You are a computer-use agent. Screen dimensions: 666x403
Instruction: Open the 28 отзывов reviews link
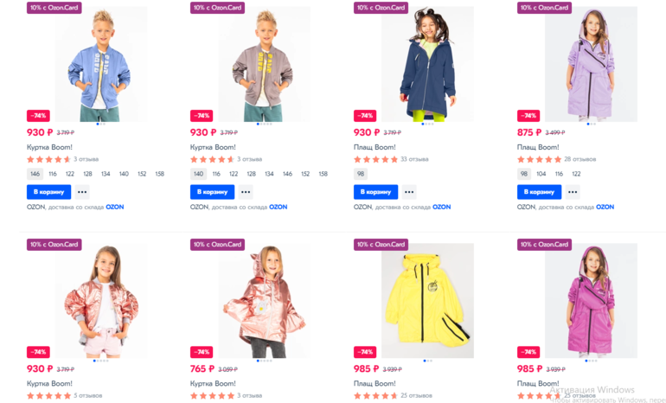(580, 159)
